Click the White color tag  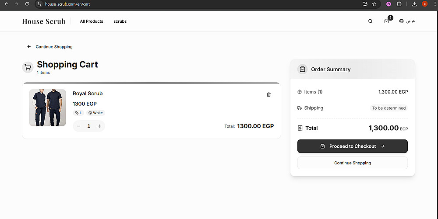(x=95, y=113)
